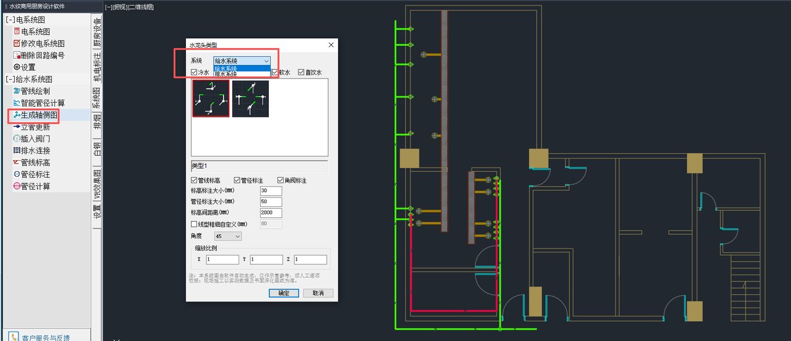
Task: Click the 标高标注大小 input field
Action: point(271,191)
